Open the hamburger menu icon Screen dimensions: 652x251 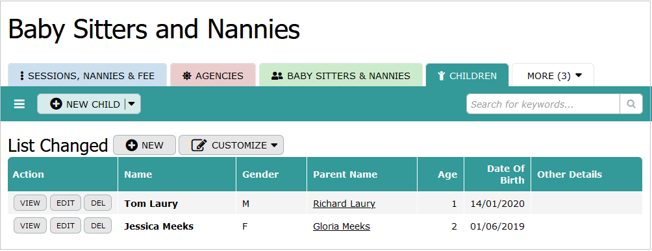click(x=19, y=104)
